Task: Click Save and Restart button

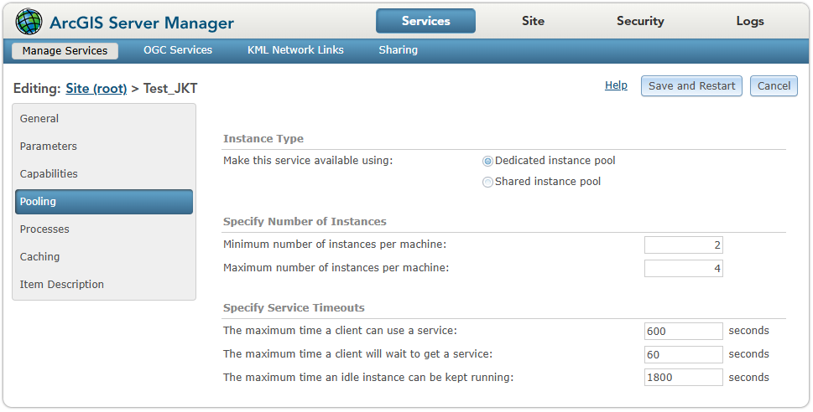Action: click(x=691, y=86)
